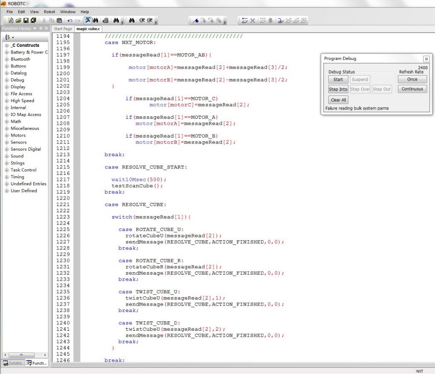Image resolution: width=435 pixels, height=374 pixels.
Task: Click the Clear All button
Action: point(338,100)
